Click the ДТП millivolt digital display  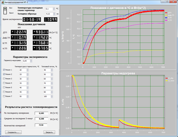tap(19, 32)
